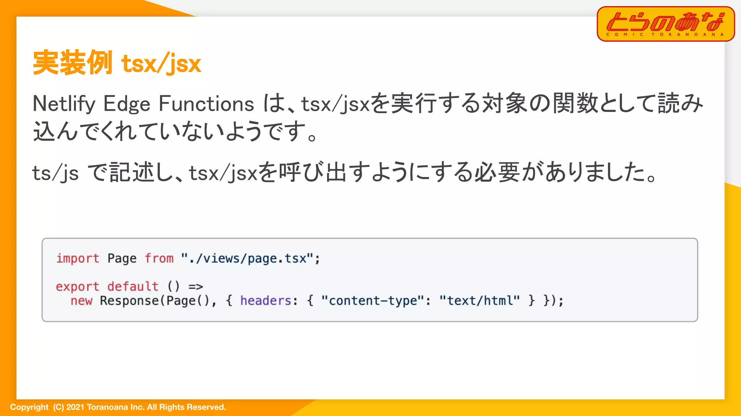741x416 pixels.
Task: Click the Toranoana logo in the corner
Action: (x=666, y=24)
